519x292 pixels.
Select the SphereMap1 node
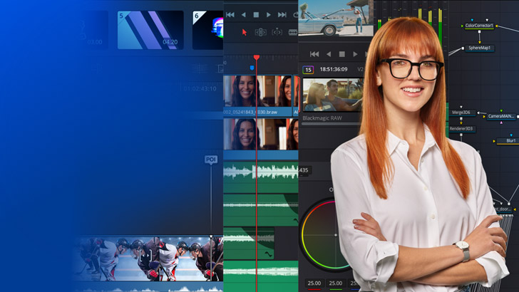[x=479, y=48]
